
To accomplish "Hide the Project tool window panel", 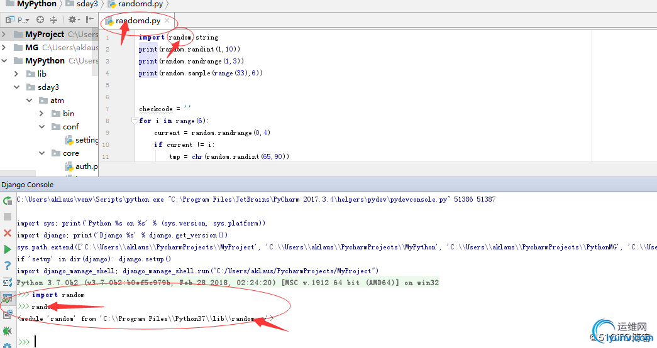I will [x=91, y=20].
